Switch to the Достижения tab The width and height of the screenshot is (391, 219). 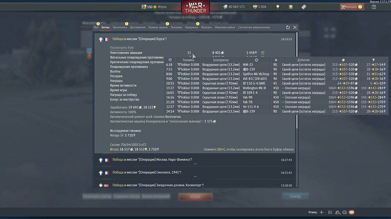coord(138,27)
